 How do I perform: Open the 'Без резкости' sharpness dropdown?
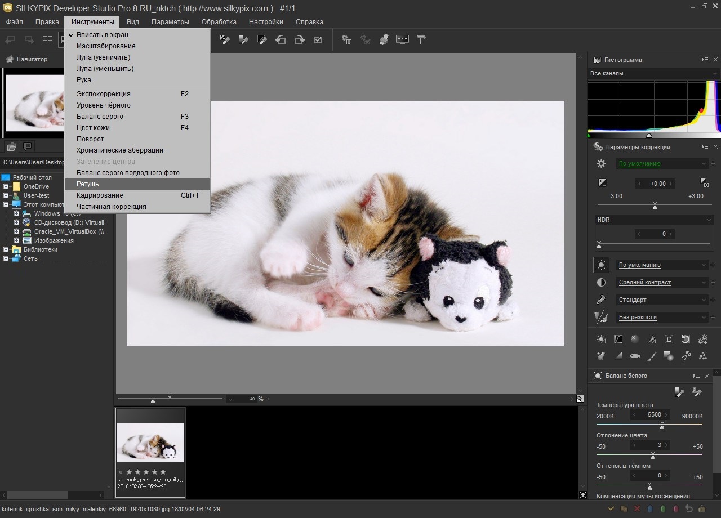662,317
